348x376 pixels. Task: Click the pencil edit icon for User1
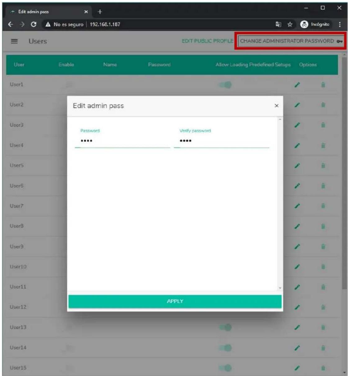coord(297,85)
